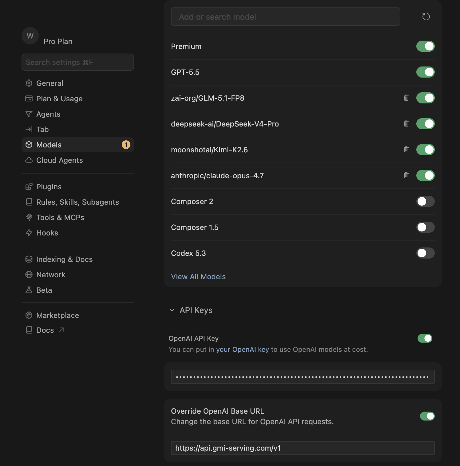Open the 'your OpenAI key' link

click(242, 349)
